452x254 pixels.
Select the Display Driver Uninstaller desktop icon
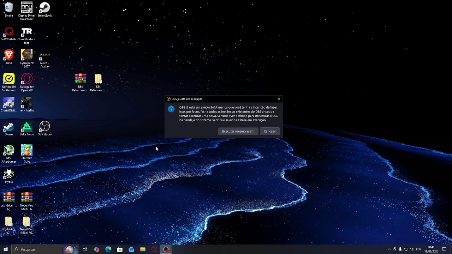27,11
